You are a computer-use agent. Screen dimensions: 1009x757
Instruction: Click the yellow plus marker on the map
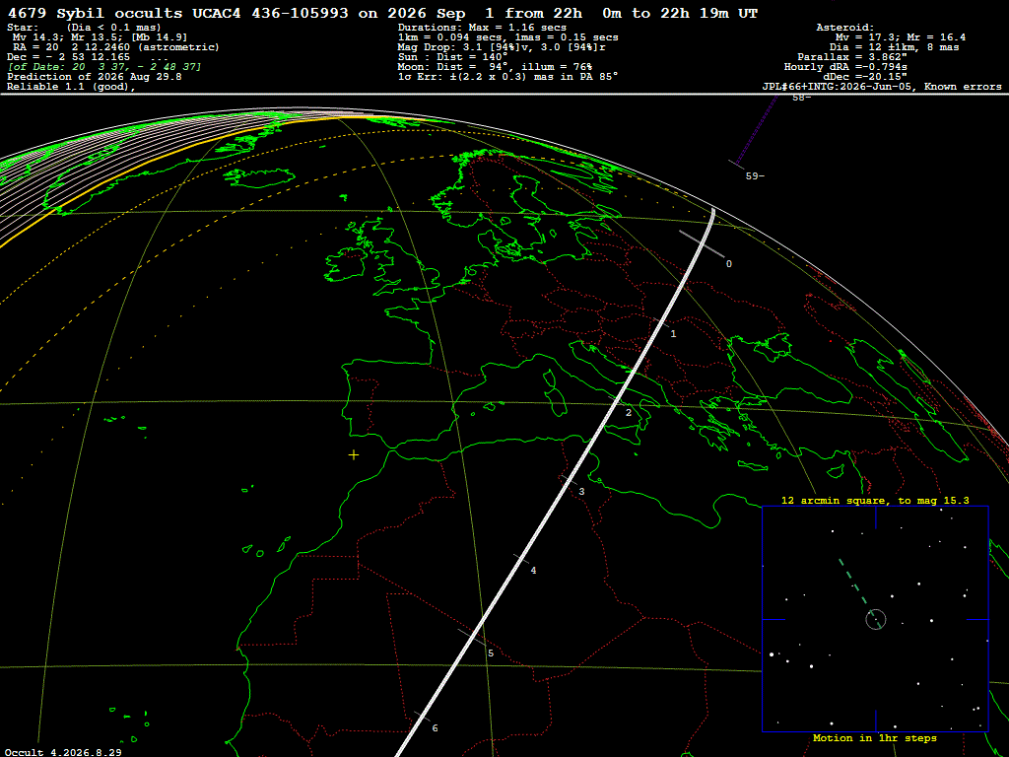point(354,455)
